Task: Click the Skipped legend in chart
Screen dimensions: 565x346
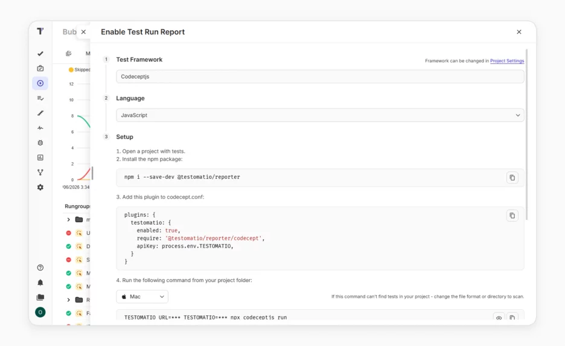Action: point(79,69)
